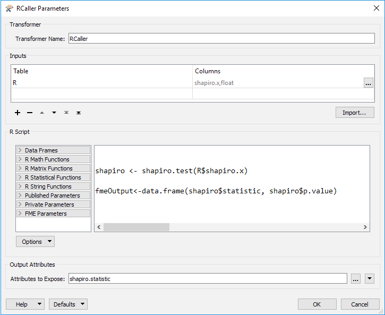Click the plus icon to add input row

[x=18, y=113]
